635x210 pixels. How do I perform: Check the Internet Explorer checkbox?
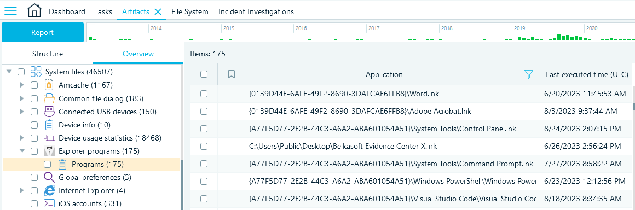tap(34, 190)
